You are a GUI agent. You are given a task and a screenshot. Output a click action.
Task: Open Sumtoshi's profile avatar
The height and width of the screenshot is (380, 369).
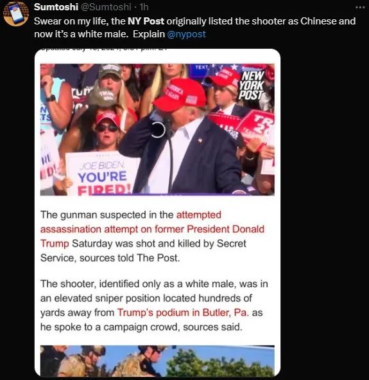[x=15, y=14]
